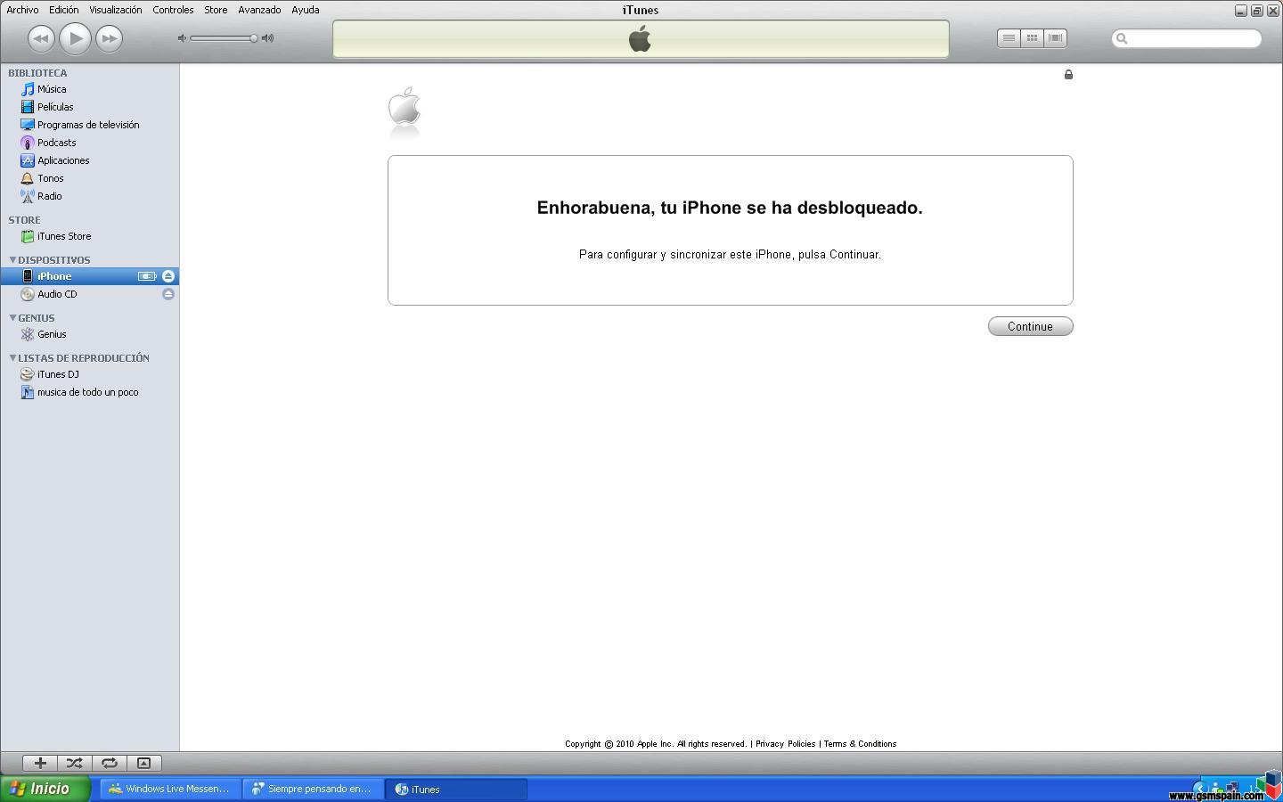
Task: Click Continue to set up iPhone
Action: 1030,326
